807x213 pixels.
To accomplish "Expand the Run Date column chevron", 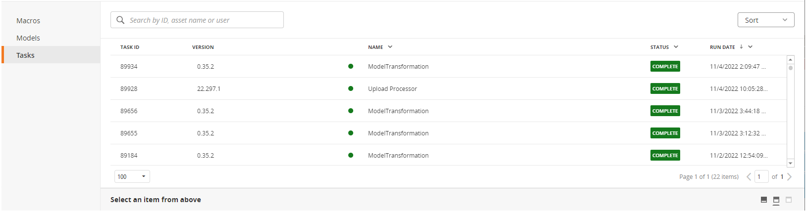I will pos(750,47).
